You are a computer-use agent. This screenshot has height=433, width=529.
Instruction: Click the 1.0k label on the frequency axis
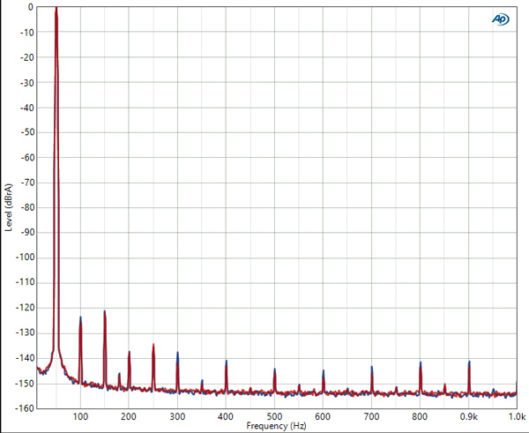pyautogui.click(x=518, y=417)
